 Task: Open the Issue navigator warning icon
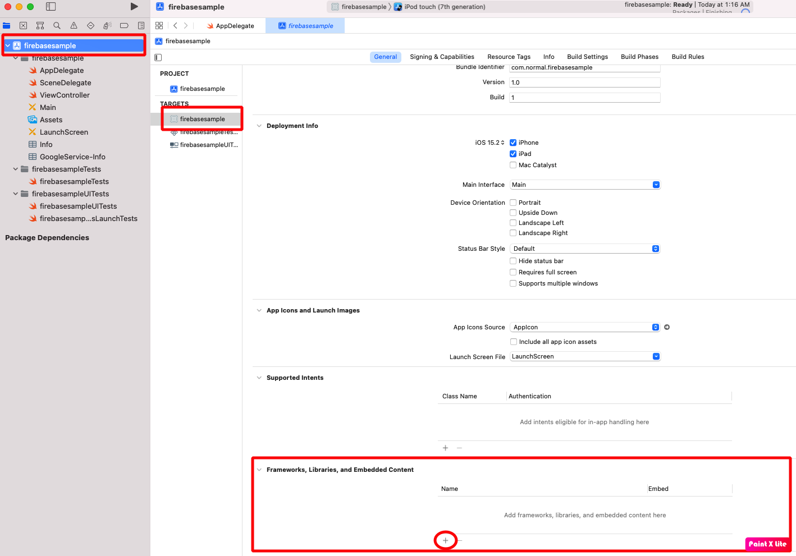pos(74,26)
